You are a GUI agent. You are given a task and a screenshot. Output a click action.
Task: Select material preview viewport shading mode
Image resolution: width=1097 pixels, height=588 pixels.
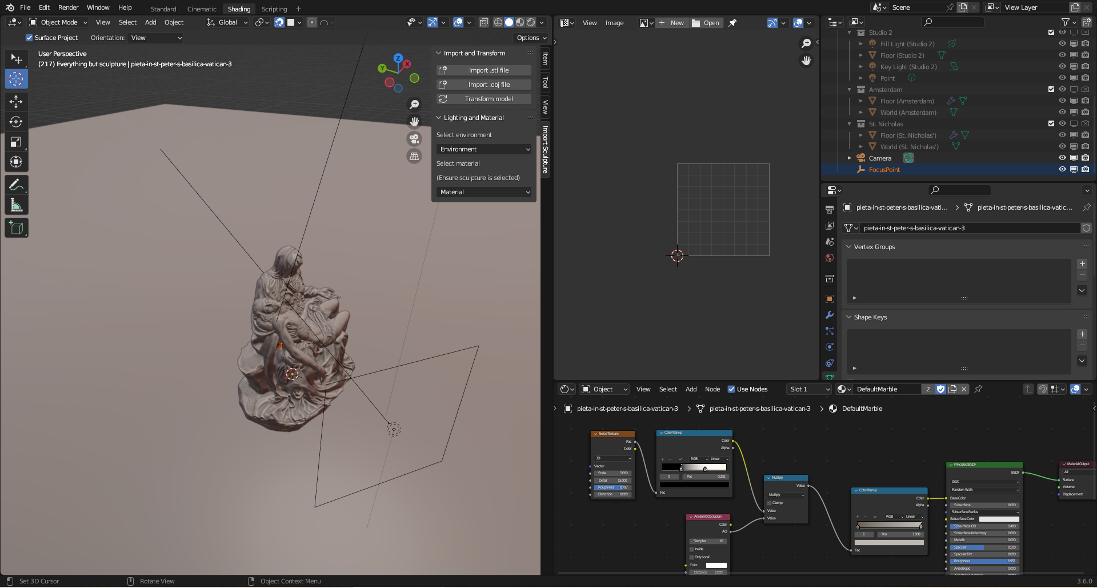pos(520,22)
